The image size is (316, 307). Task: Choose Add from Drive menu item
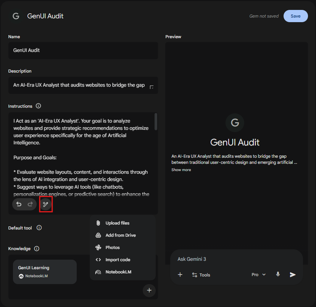pyautogui.click(x=123, y=235)
